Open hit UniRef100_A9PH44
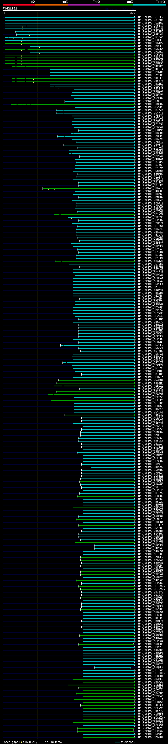 (x=151, y=34)
